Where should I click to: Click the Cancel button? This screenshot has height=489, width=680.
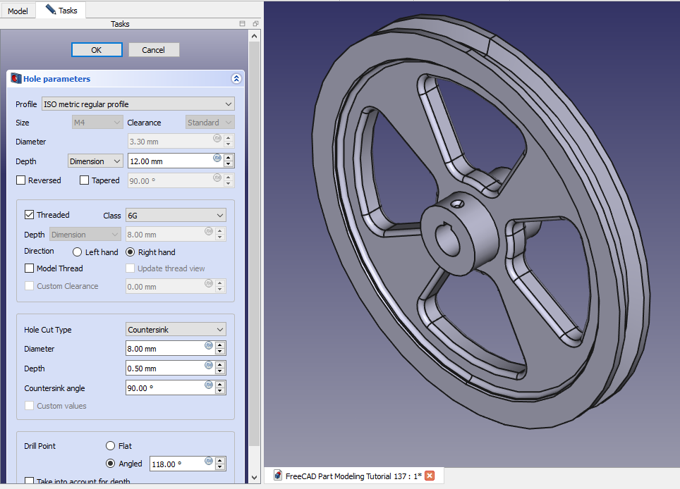pyautogui.click(x=153, y=50)
